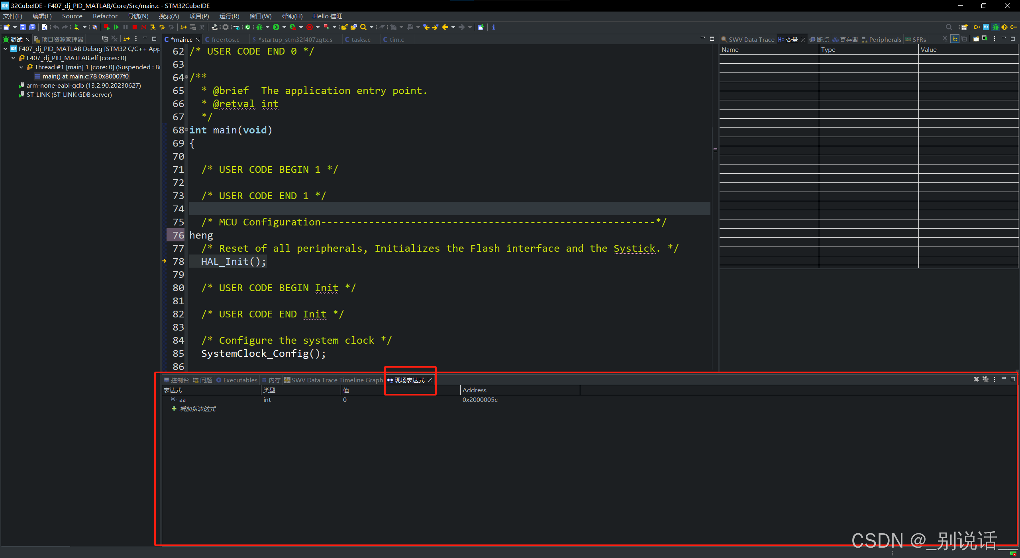This screenshot has height=558, width=1020.
Task: Click the Value column header in Variables
Action: (928, 49)
